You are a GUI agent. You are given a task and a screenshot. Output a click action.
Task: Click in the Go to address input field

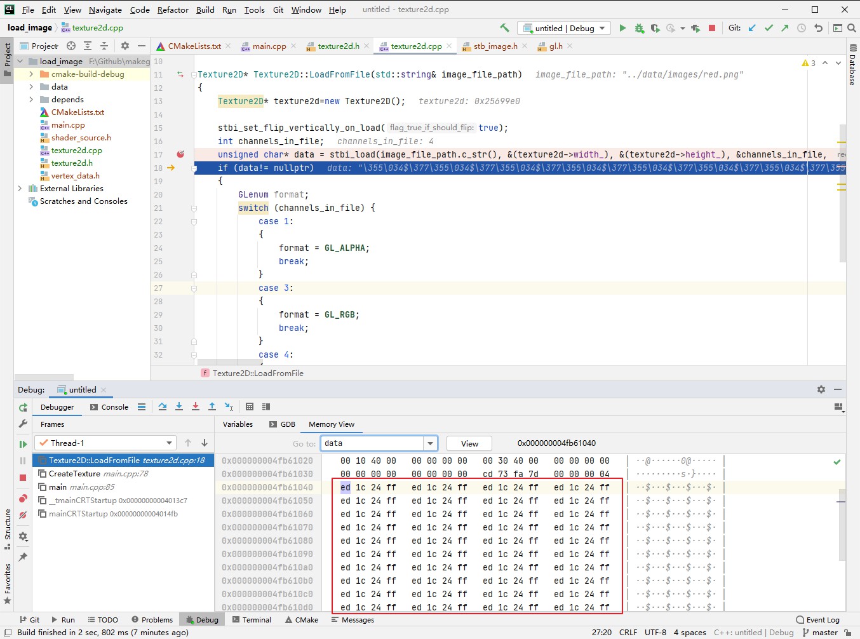pos(373,443)
